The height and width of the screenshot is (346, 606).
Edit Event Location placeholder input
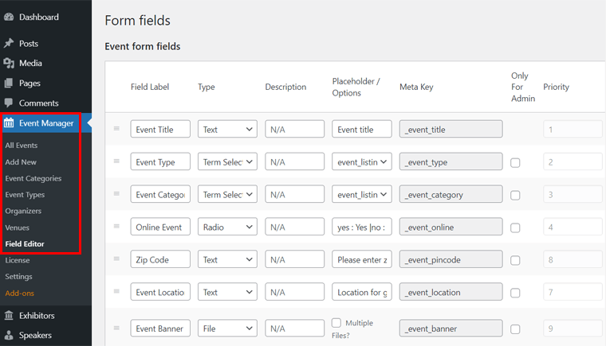pyautogui.click(x=362, y=292)
